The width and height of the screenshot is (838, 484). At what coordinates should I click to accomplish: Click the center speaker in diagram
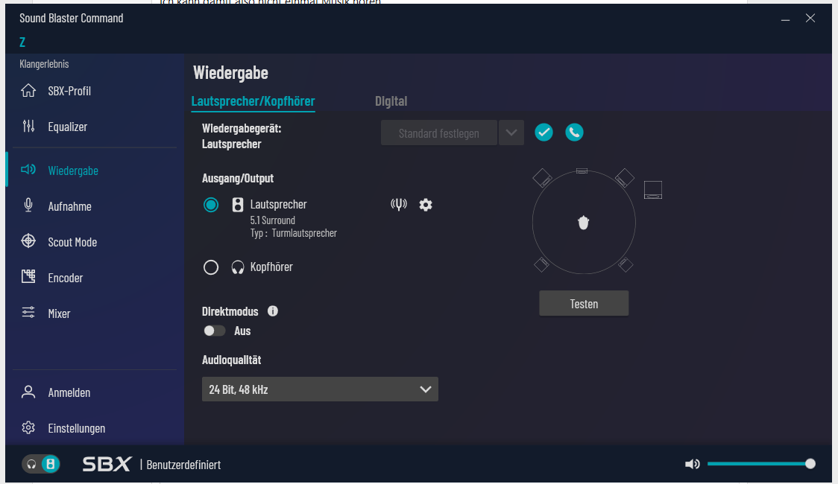point(582,171)
